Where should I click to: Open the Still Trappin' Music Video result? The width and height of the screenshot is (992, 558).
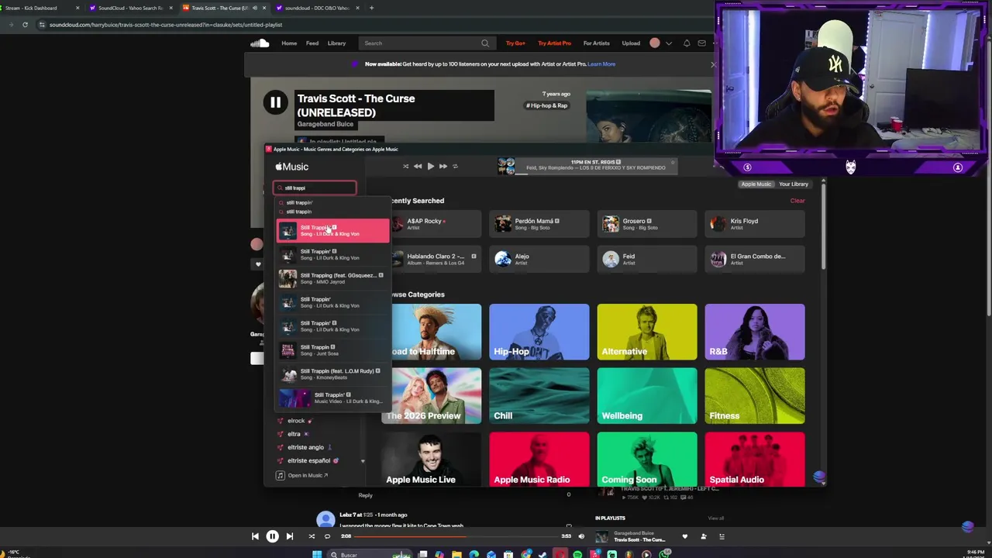[x=333, y=398]
